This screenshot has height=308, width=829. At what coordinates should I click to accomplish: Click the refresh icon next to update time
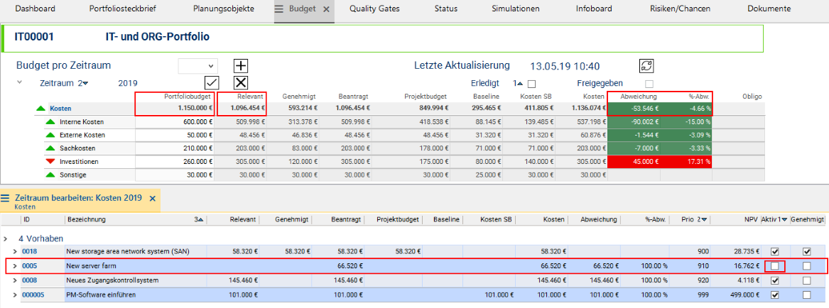click(x=646, y=66)
